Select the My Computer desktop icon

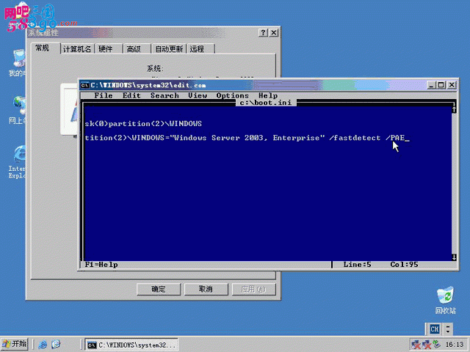coord(18,63)
